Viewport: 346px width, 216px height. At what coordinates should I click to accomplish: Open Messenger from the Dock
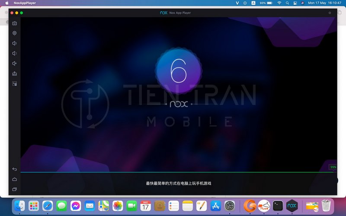tap(76, 206)
